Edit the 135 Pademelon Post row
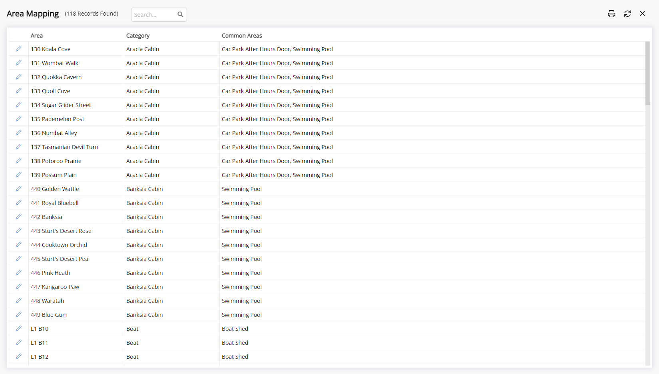The image size is (659, 374). pyautogui.click(x=18, y=119)
